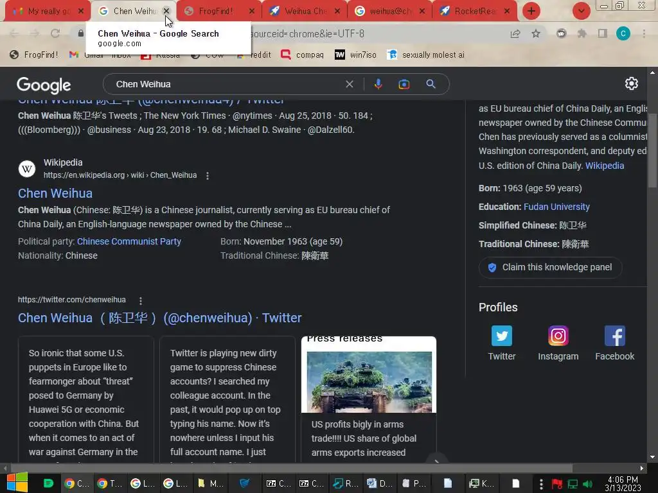The image size is (658, 493).
Task: Open tweet card about U.S. puppets
Action: pyautogui.click(x=86, y=399)
